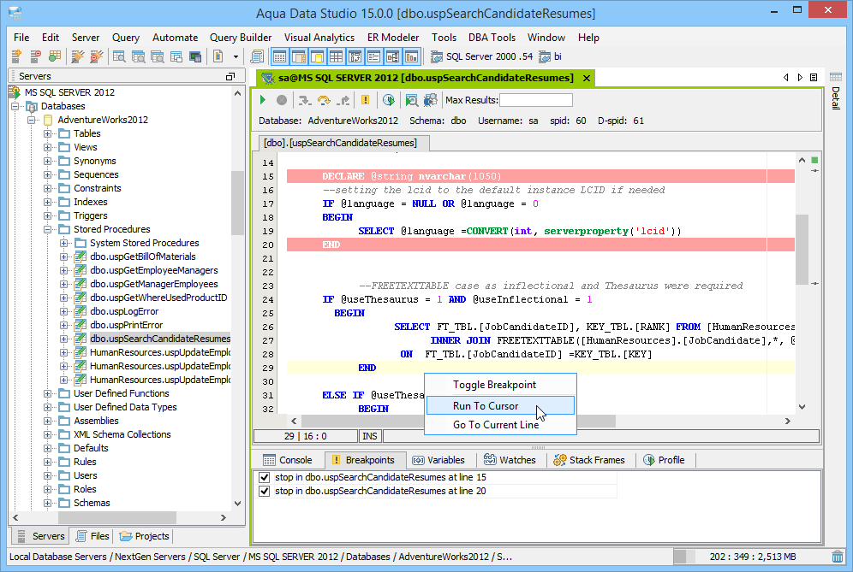Image resolution: width=853 pixels, height=572 pixels.
Task: Click the editor vertical scrollbar thumb
Action: tap(802, 250)
